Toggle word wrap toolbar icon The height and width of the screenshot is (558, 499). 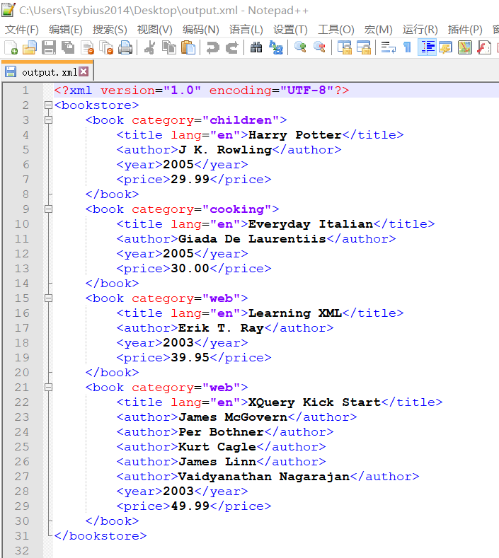[x=389, y=47]
